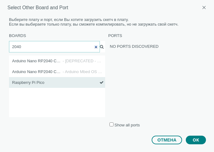
Task: Confirm the selection with the OK button
Action: pos(196,140)
